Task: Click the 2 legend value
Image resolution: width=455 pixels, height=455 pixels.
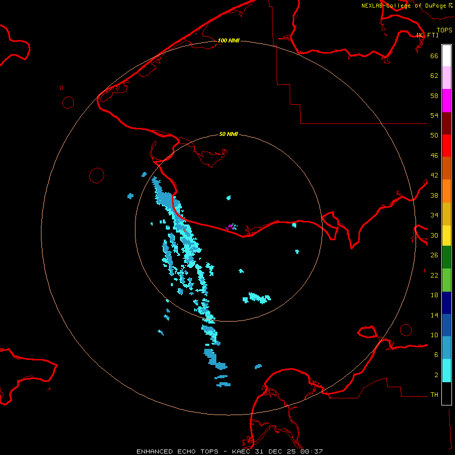Action: click(436, 375)
